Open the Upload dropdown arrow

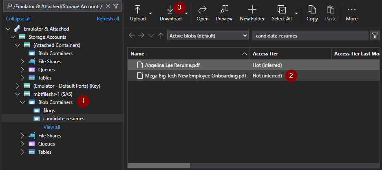150,13
